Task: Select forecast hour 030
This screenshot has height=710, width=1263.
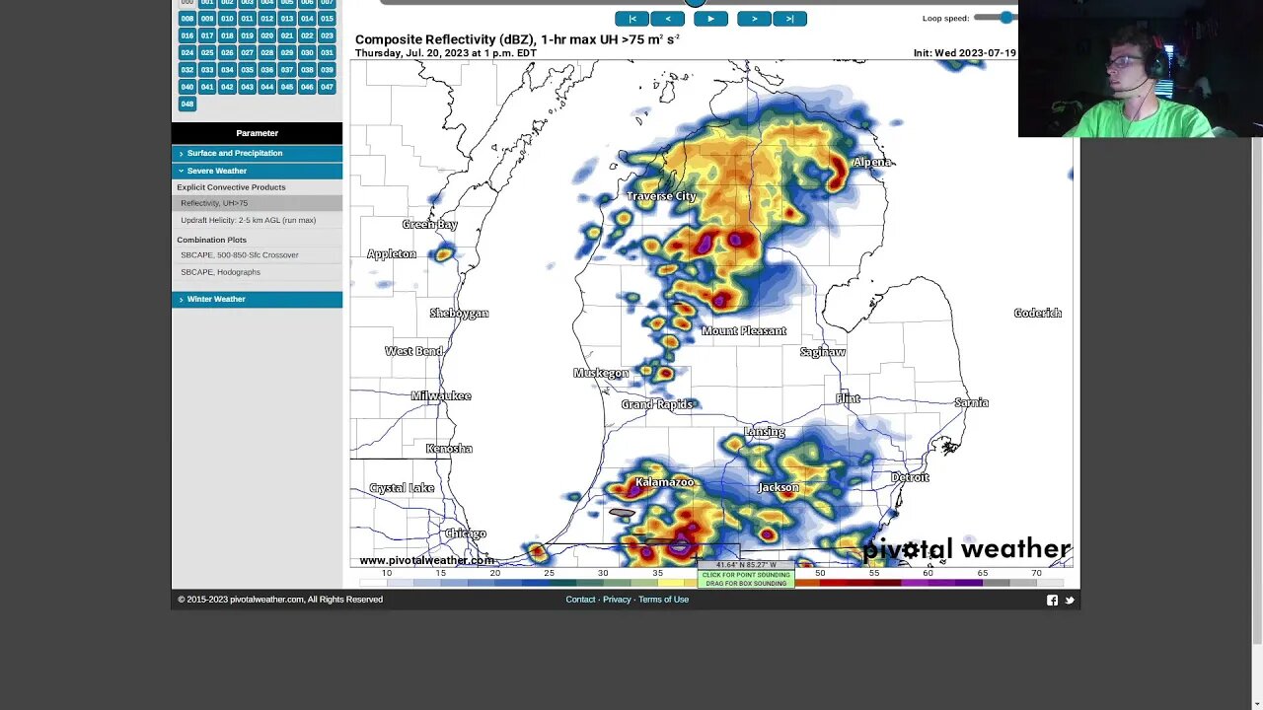Action: [x=307, y=52]
